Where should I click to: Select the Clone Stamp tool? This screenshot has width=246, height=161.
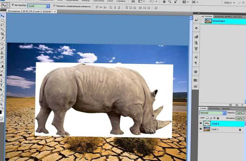tap(2, 53)
